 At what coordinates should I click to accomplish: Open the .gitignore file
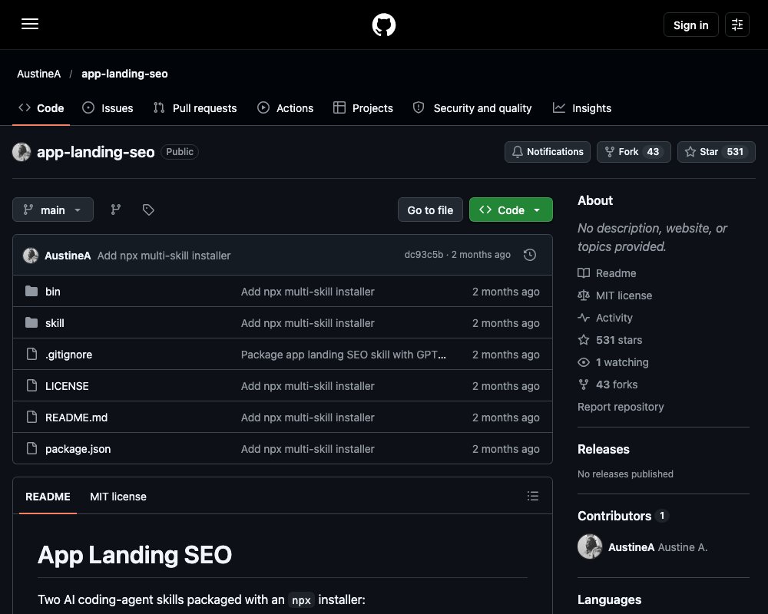[x=68, y=355]
